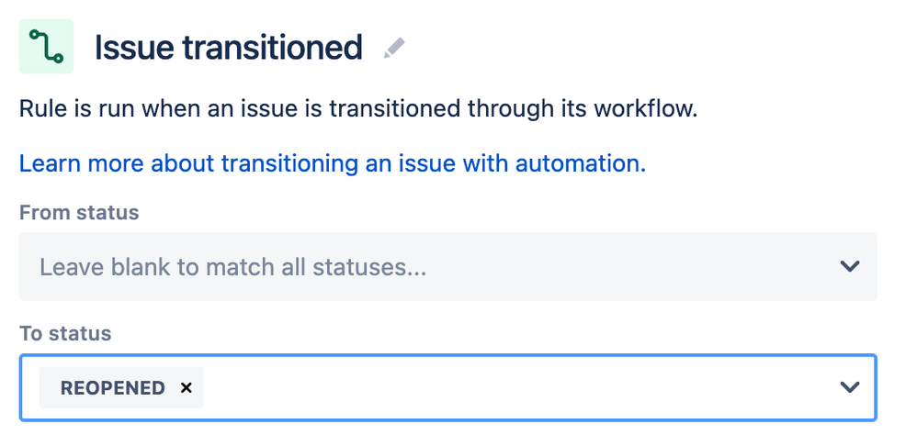Click the rule description sentence

coord(358,109)
